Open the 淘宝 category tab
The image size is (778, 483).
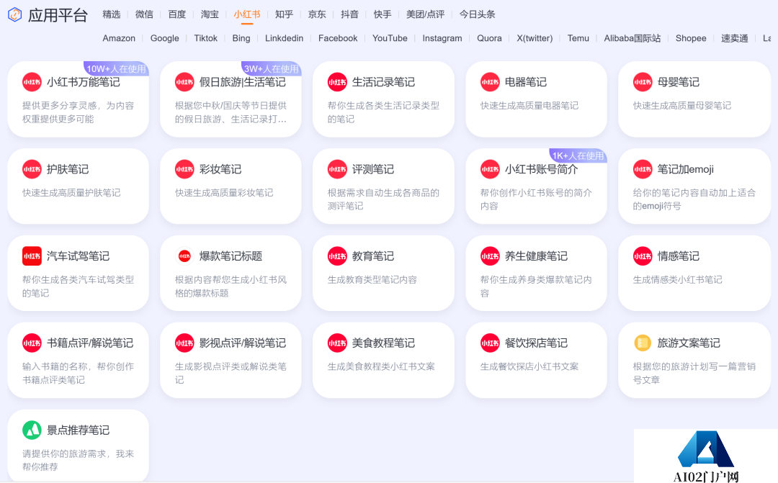pos(210,14)
